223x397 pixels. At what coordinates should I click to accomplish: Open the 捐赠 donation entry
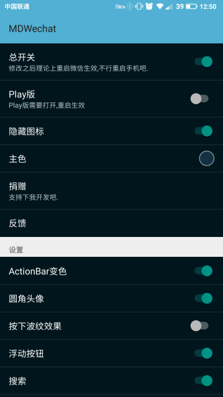(x=111, y=190)
